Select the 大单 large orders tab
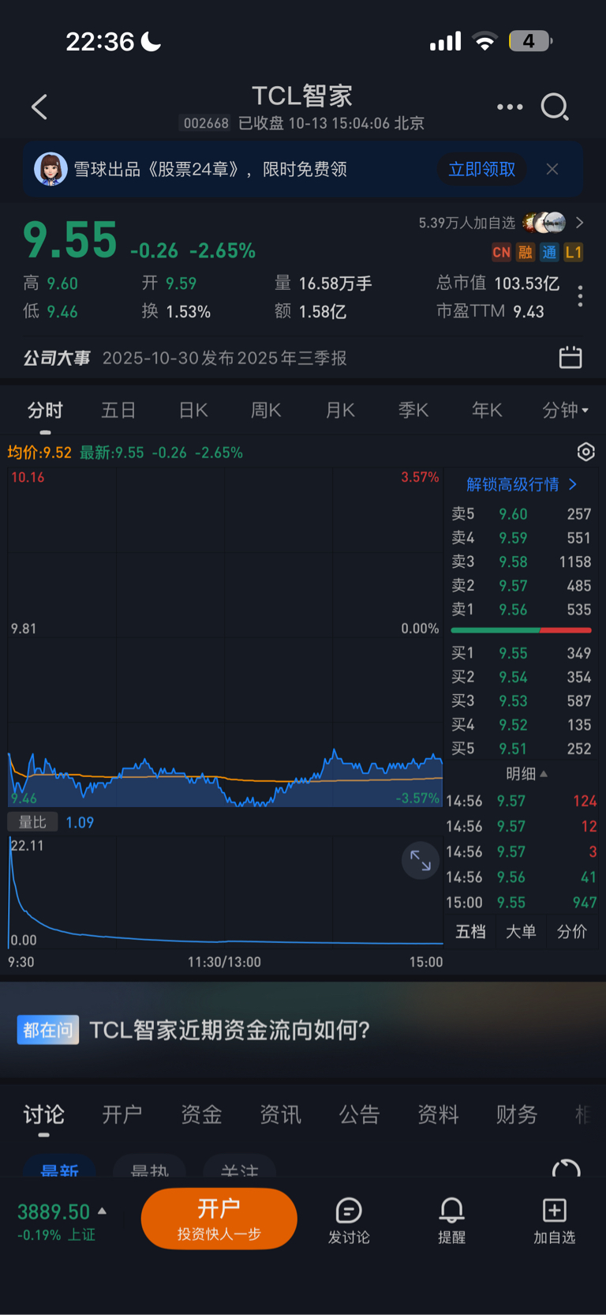The image size is (606, 1315). [521, 931]
